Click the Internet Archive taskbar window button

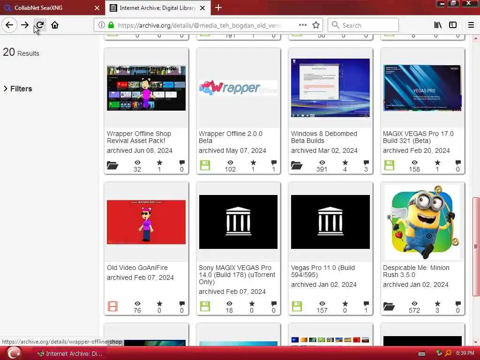coord(70,353)
